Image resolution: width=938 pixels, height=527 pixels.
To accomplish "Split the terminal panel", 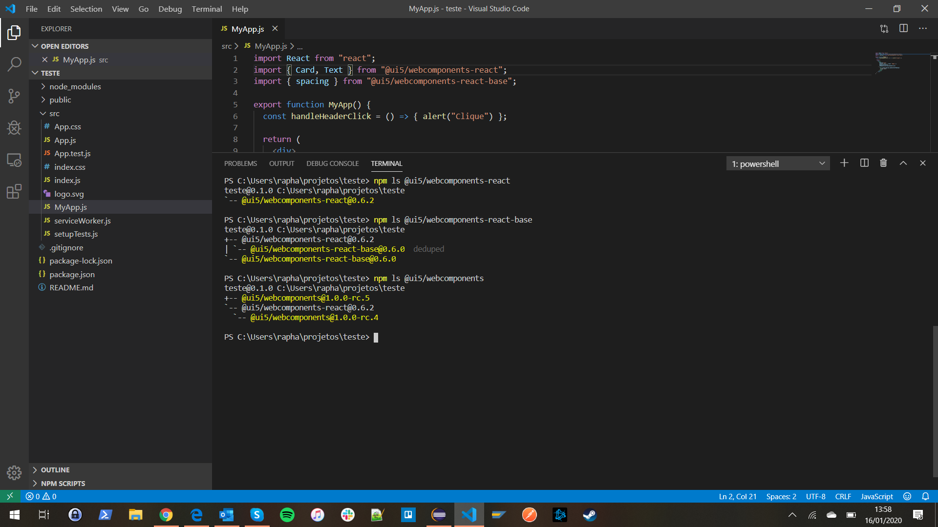I will (x=864, y=163).
